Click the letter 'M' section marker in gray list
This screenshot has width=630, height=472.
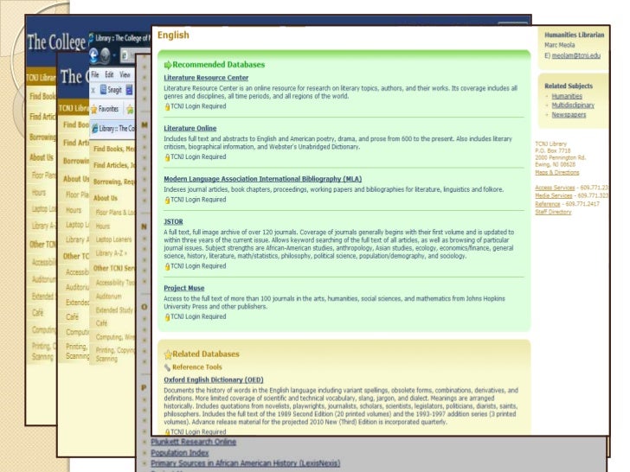click(145, 125)
